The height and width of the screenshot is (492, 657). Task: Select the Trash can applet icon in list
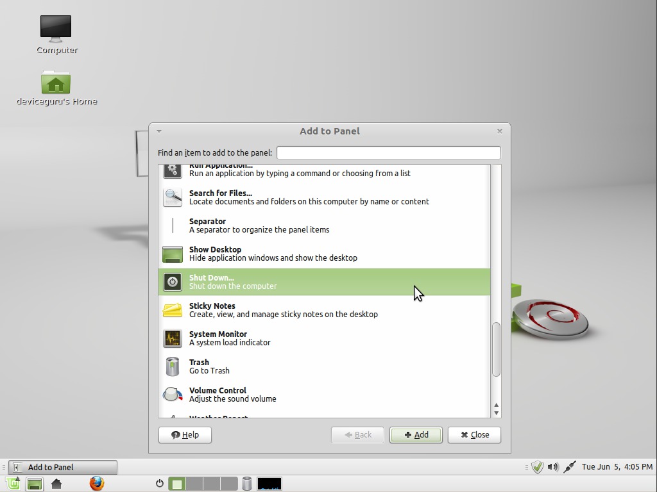click(172, 366)
